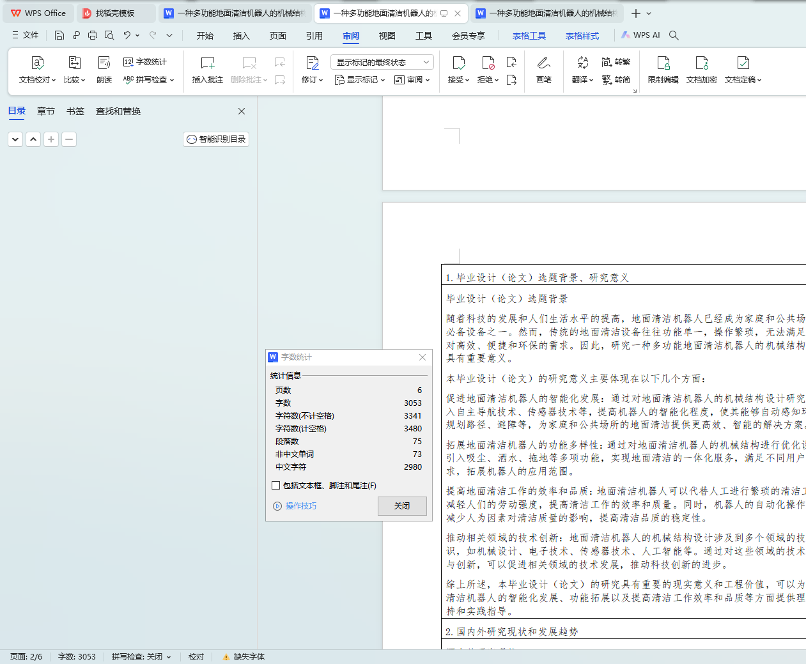Click 接受 accept changes icon
The width and height of the screenshot is (806, 664).
(458, 70)
